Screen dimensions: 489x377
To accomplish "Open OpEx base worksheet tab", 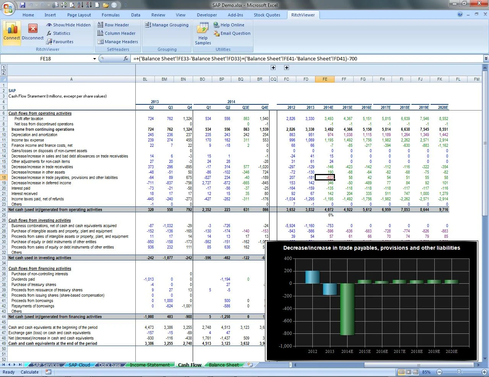I will pos(109,365).
